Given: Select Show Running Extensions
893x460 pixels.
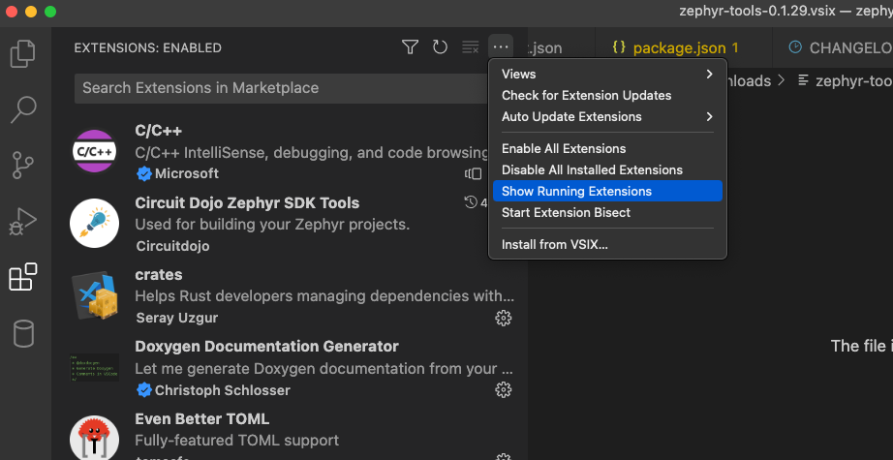Looking at the screenshot, I should click(607, 192).
